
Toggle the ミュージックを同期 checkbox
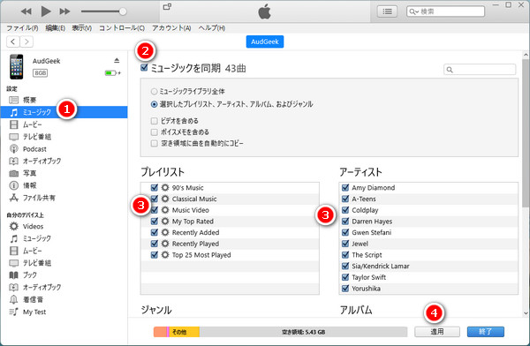pos(144,68)
